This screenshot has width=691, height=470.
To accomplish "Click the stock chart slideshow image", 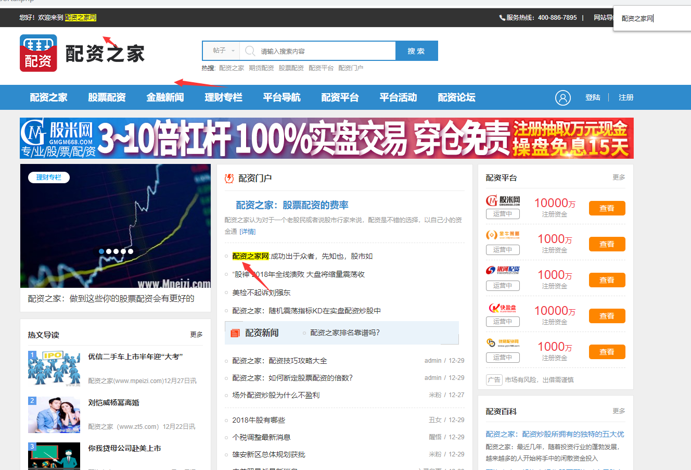I will click(116, 226).
